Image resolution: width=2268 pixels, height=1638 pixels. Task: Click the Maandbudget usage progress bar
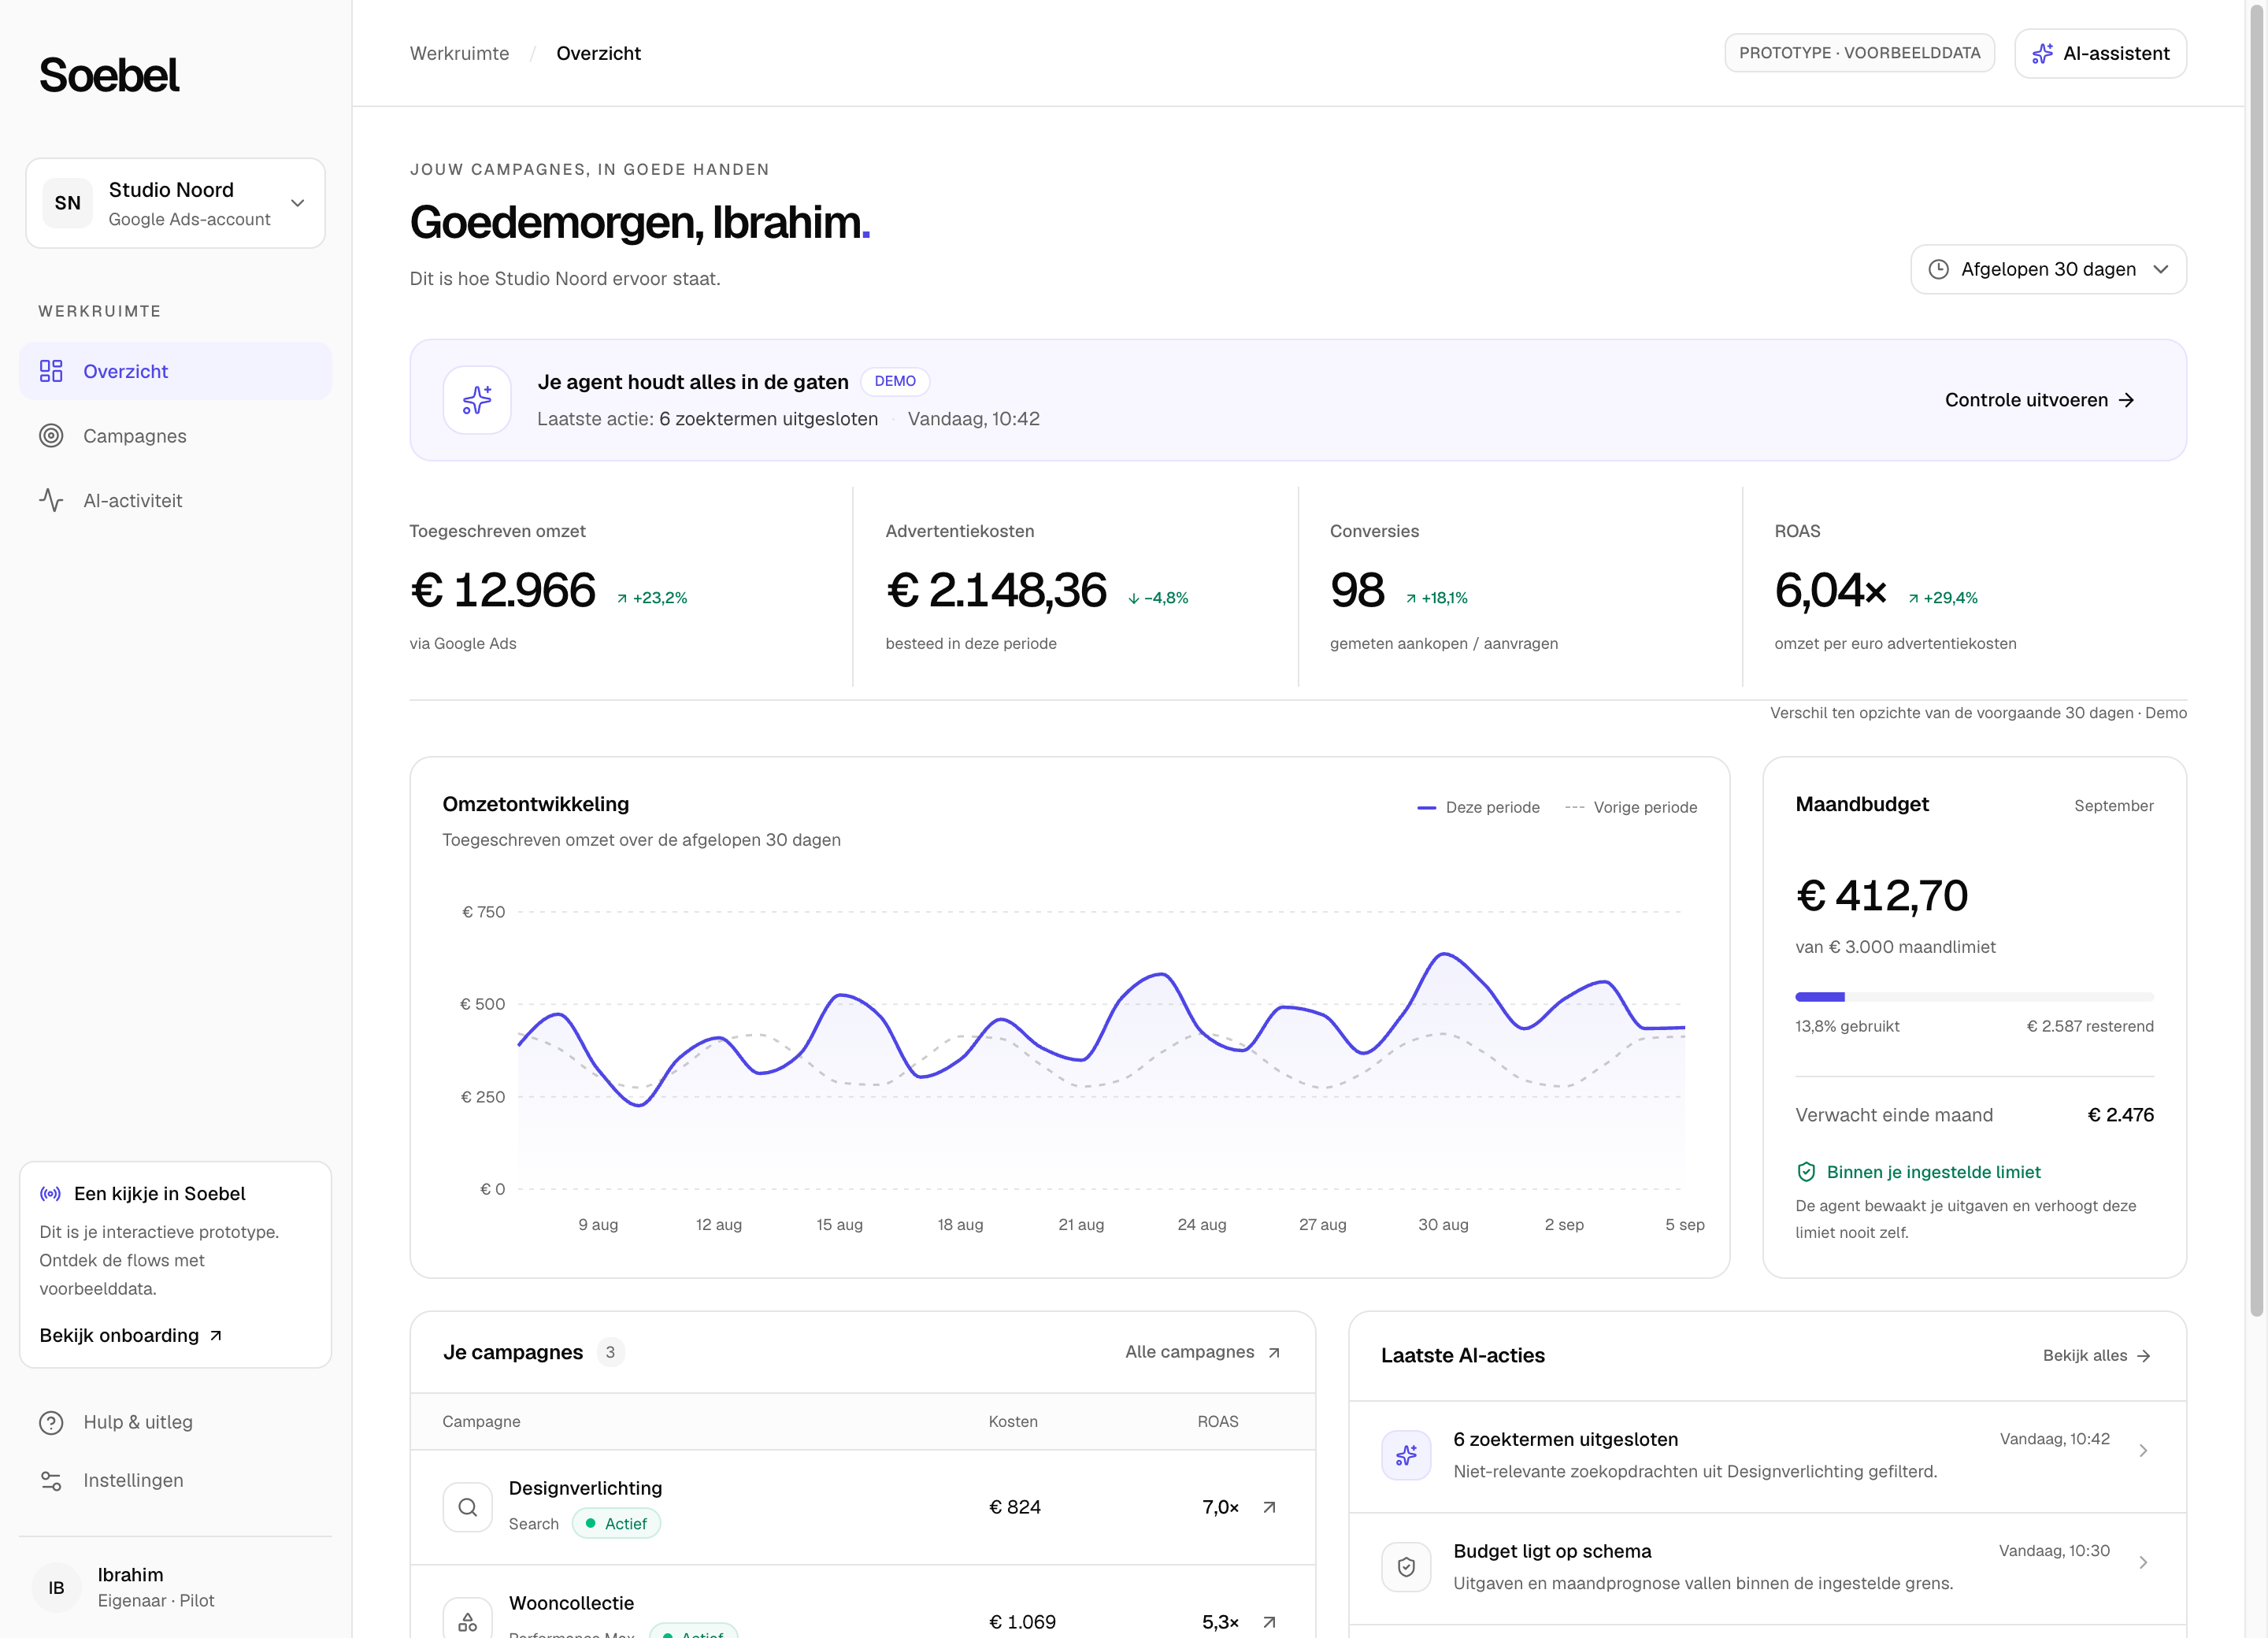coord(1974,997)
